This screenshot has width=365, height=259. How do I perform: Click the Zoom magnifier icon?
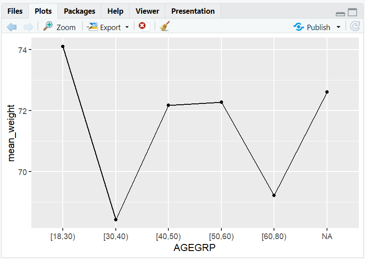[x=48, y=27]
